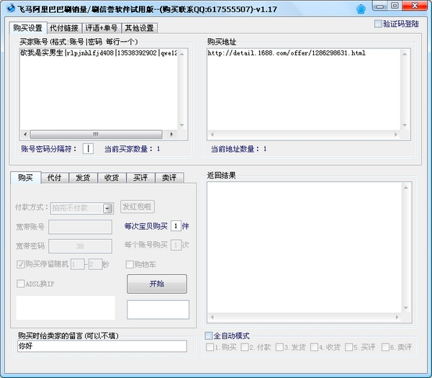Switch to the 购买设置 tab
432x378 pixels.
(x=28, y=28)
